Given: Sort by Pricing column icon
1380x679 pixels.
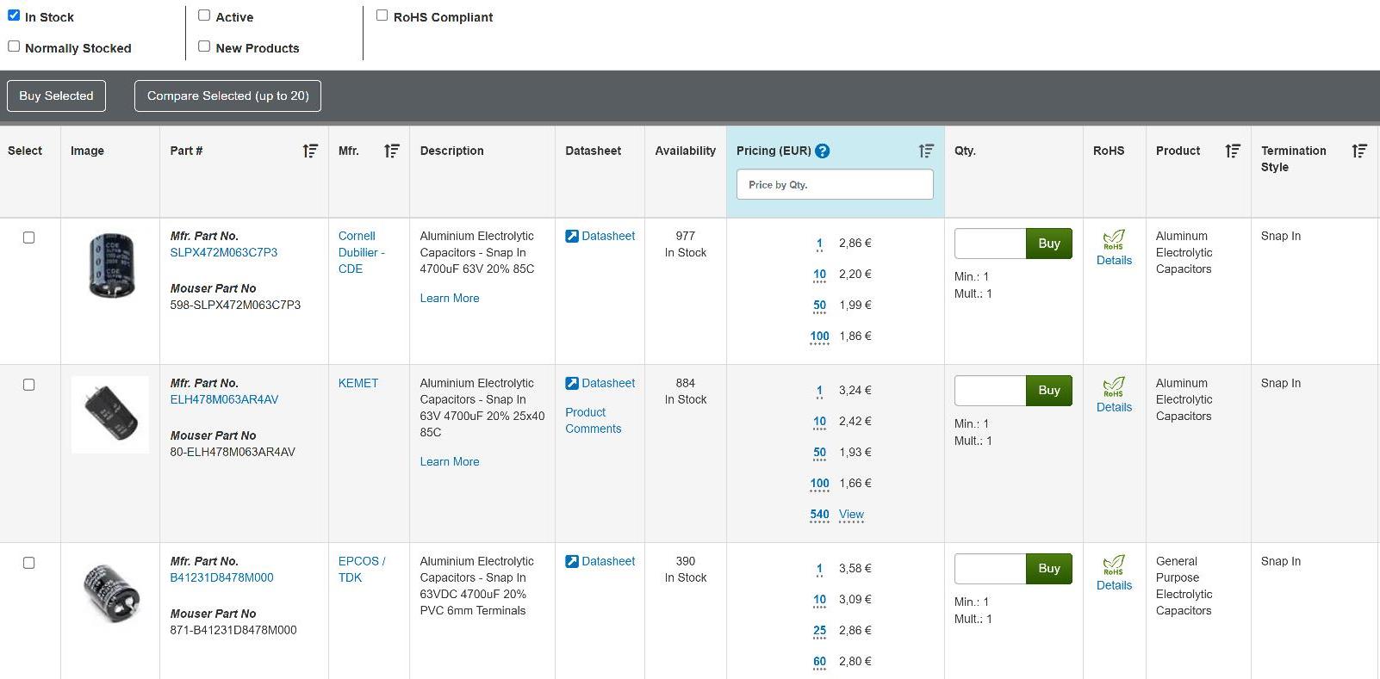Looking at the screenshot, I should point(926,151).
